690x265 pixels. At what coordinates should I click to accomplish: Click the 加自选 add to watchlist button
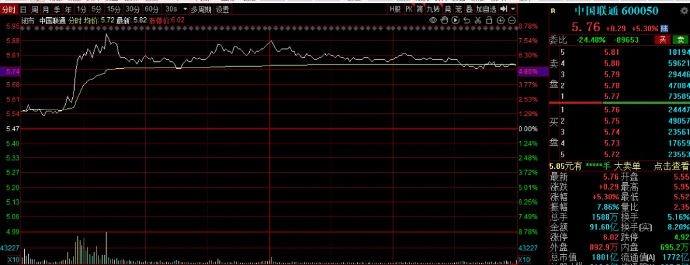pyautogui.click(x=486, y=9)
